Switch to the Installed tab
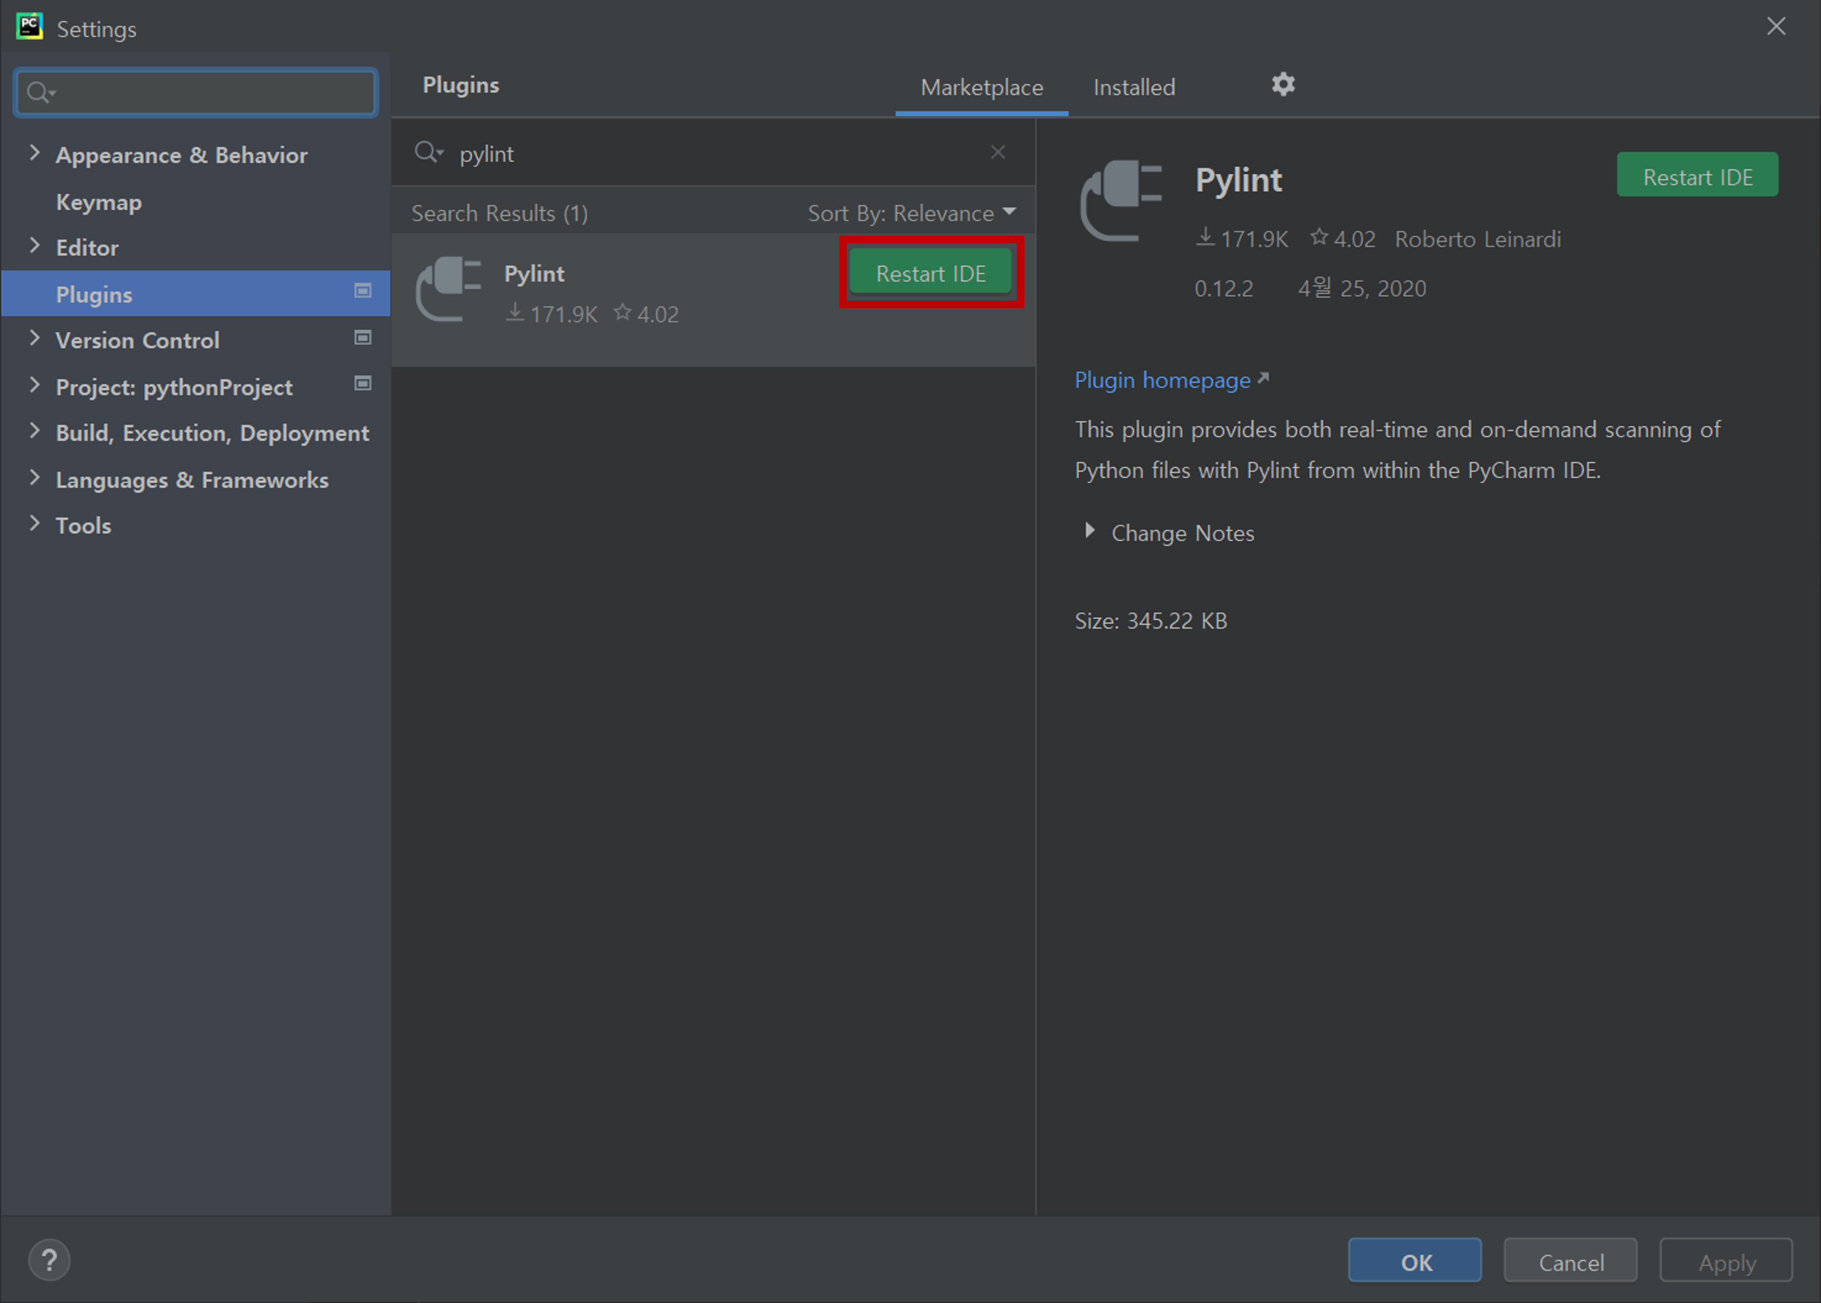1821x1303 pixels. (1133, 87)
